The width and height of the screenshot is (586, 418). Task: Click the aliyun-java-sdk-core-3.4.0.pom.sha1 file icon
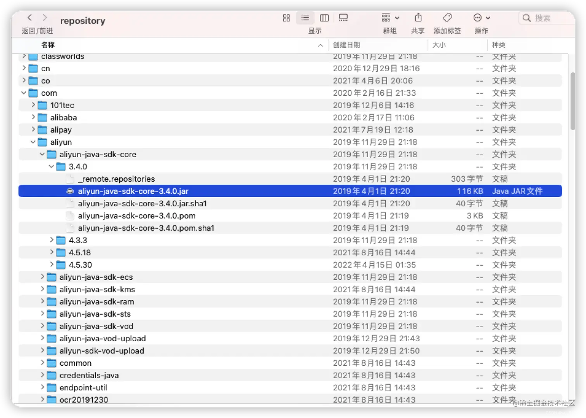point(70,228)
